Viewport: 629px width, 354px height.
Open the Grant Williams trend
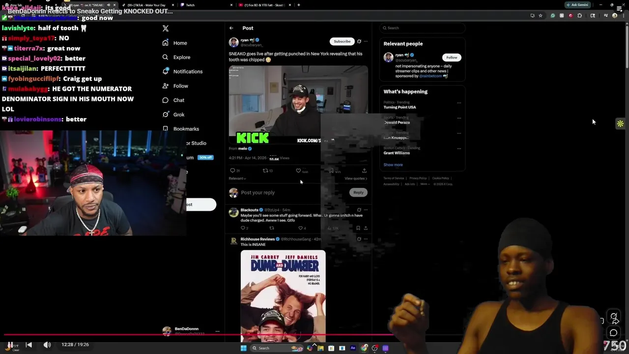coord(397,153)
